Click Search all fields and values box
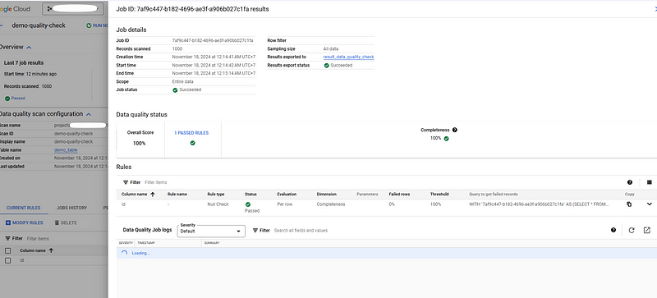This screenshot has height=298, width=657. click(x=301, y=230)
